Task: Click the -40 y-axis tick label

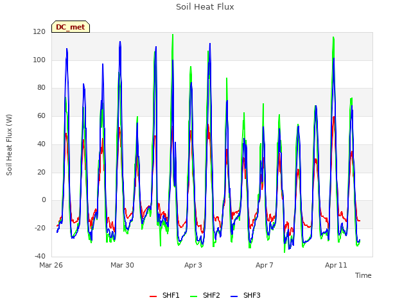Action: [40, 256]
